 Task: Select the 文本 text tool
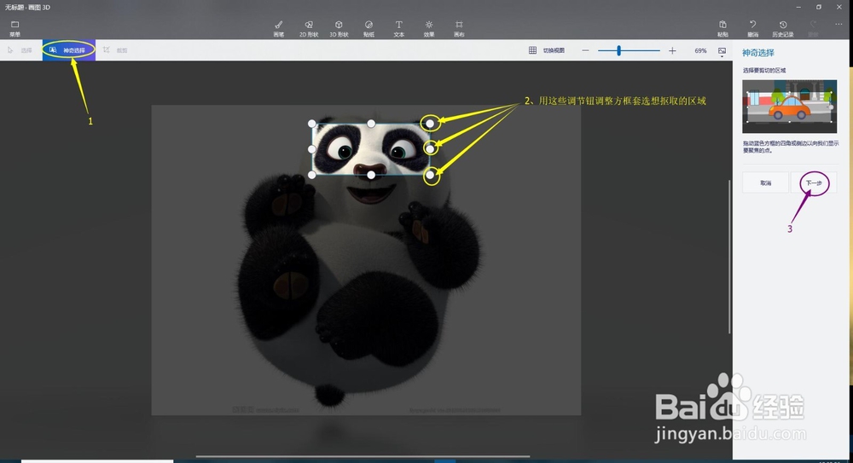point(398,28)
